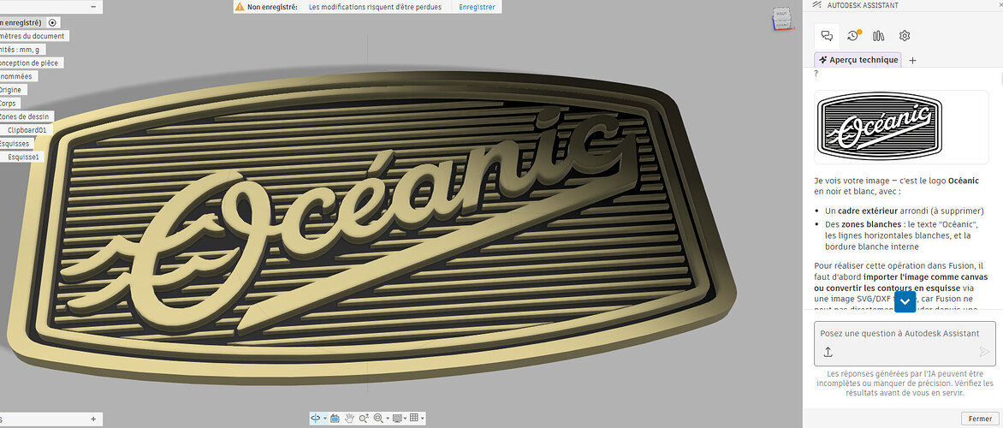This screenshot has height=428, width=1003.
Task: Open the Assistant chat conversations tab
Action: pos(827,36)
